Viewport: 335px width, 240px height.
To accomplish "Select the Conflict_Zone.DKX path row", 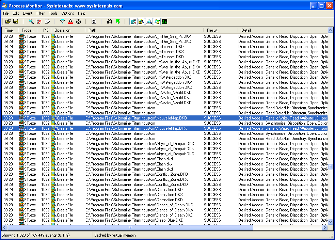I will (x=164, y=179).
